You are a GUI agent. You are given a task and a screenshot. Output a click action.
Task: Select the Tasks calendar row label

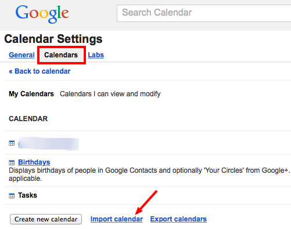click(27, 195)
